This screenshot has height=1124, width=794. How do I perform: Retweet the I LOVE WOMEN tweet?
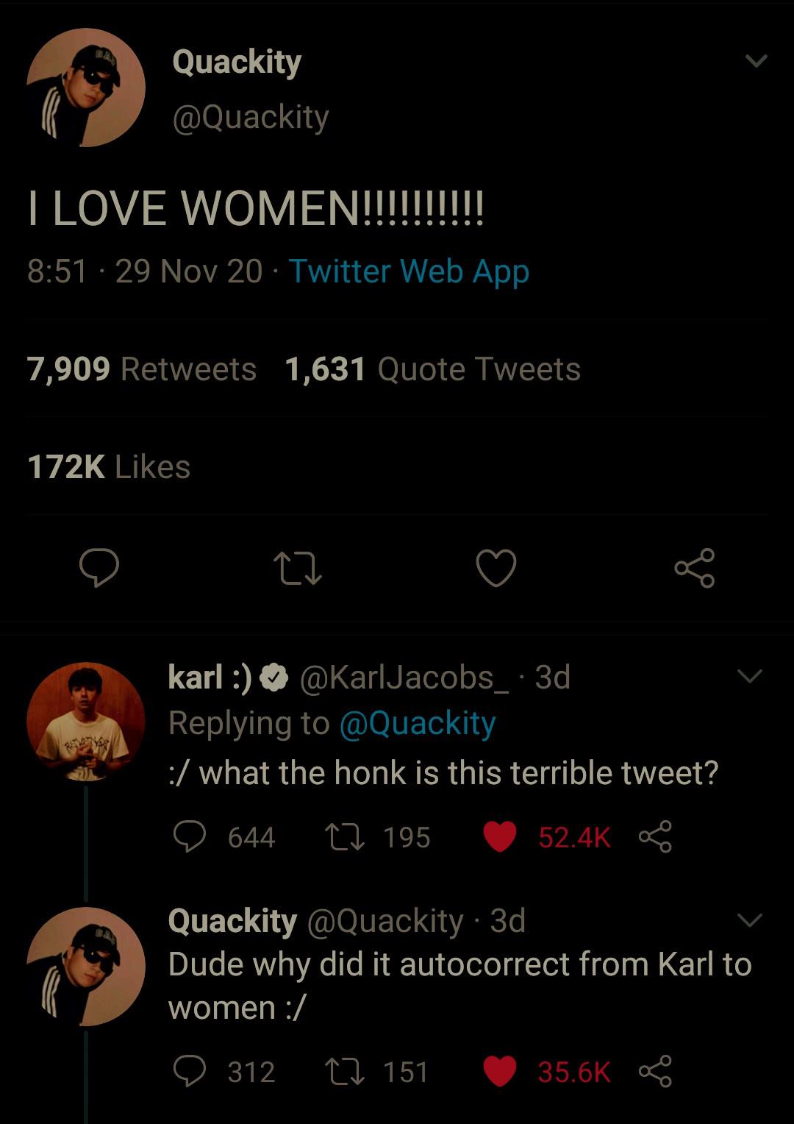point(297,569)
